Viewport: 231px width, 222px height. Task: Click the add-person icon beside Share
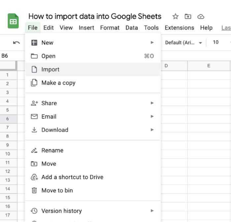pyautogui.click(x=34, y=103)
